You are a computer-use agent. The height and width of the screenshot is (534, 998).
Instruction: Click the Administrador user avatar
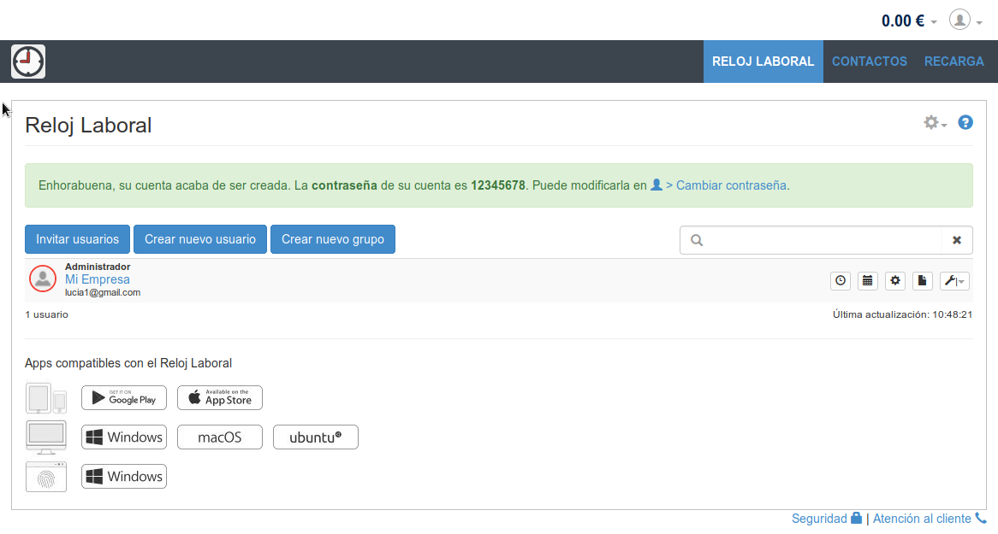43,279
